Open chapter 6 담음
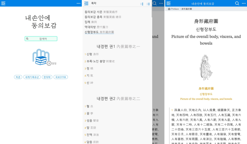The height and width of the screenshot is (144, 247). point(92,142)
